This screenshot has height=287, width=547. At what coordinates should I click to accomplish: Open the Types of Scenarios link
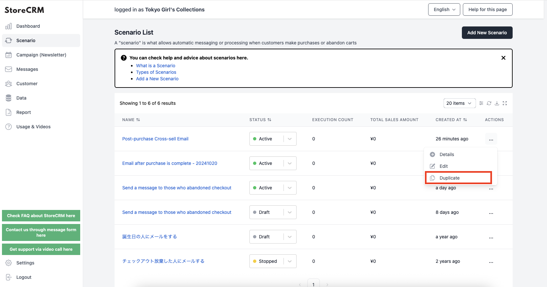[156, 72]
